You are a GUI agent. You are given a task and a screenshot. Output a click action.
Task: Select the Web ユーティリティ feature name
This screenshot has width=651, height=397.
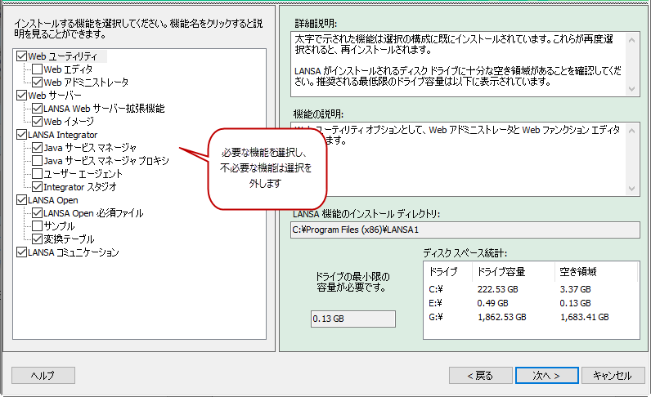(63, 56)
